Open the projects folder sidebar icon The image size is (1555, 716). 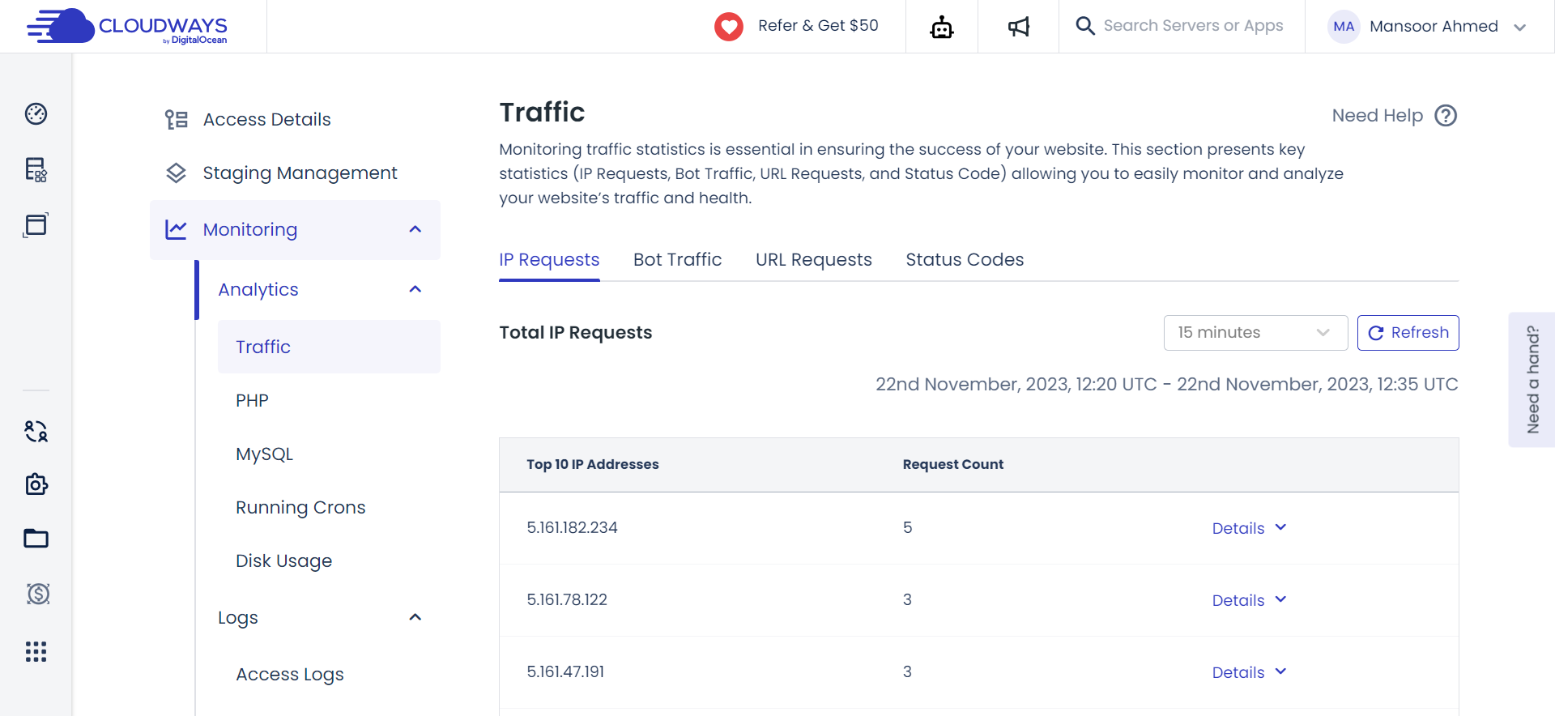click(36, 539)
